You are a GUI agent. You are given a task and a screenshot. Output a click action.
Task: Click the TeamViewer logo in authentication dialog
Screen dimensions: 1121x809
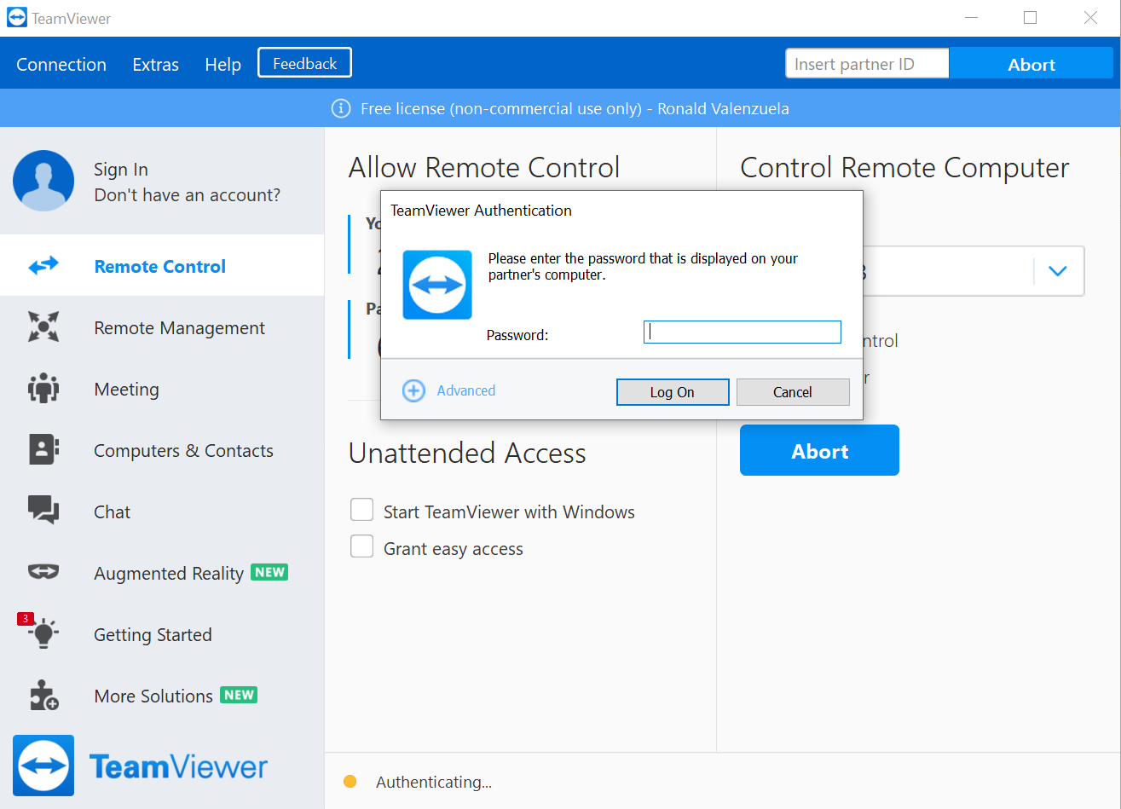coord(436,285)
